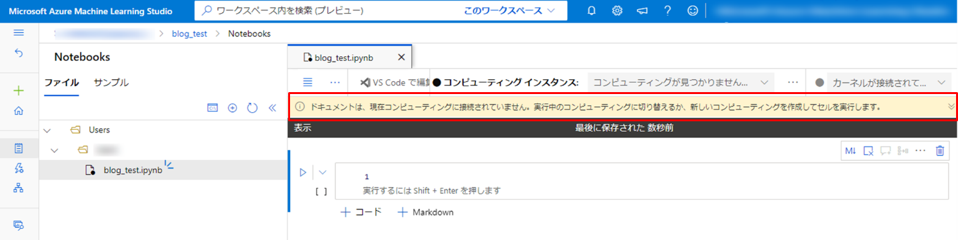The width and height of the screenshot is (958, 240).
Task: Collapse the file explorer panel
Action: point(273,108)
